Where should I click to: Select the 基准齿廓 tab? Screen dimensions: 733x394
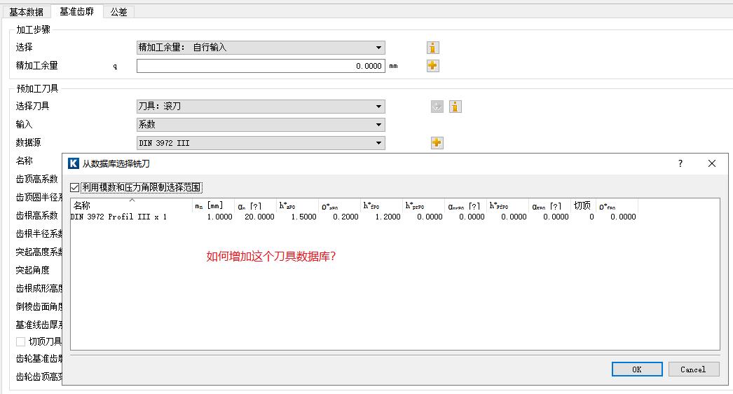click(76, 12)
